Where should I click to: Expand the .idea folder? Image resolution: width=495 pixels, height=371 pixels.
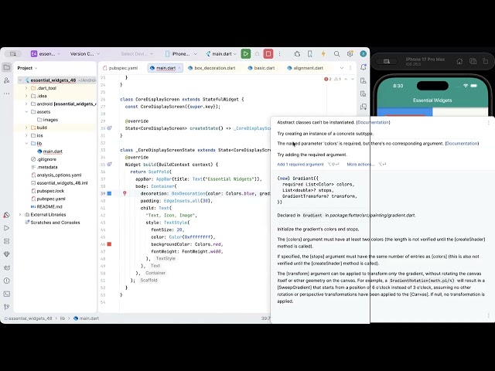(26, 96)
